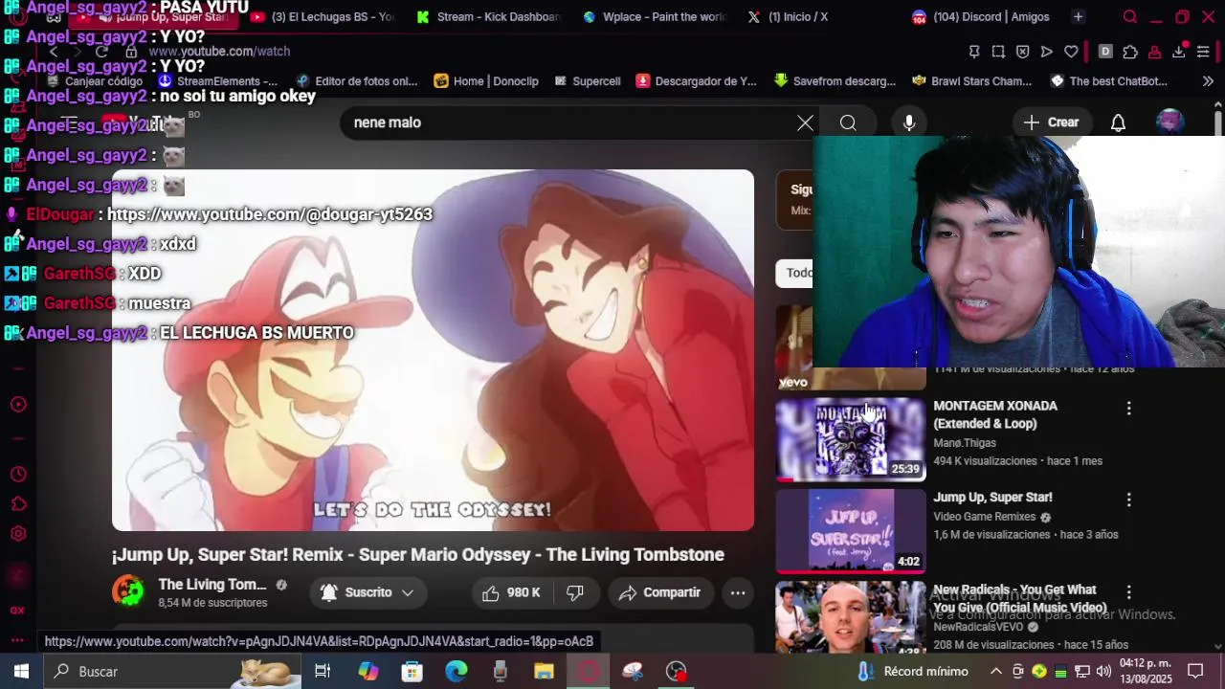Open File Explorer from taskbar
This screenshot has height=689, width=1225.
pos(544,672)
